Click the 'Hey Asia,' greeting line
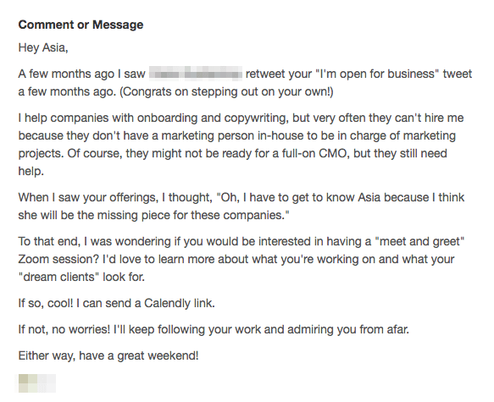494x402 pixels. point(43,47)
